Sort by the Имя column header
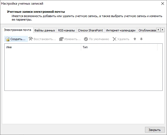 coord(43,47)
